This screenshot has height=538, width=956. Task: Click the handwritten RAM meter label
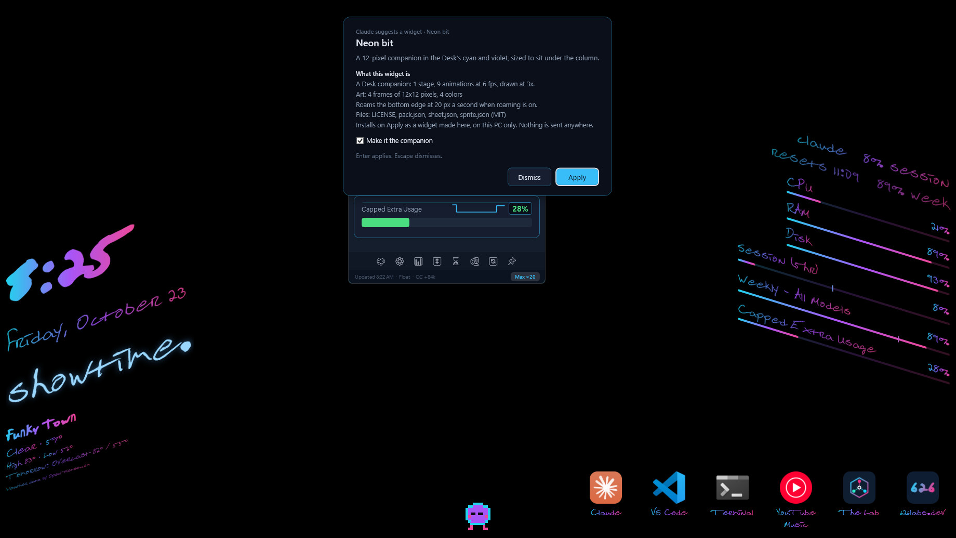pos(798,209)
